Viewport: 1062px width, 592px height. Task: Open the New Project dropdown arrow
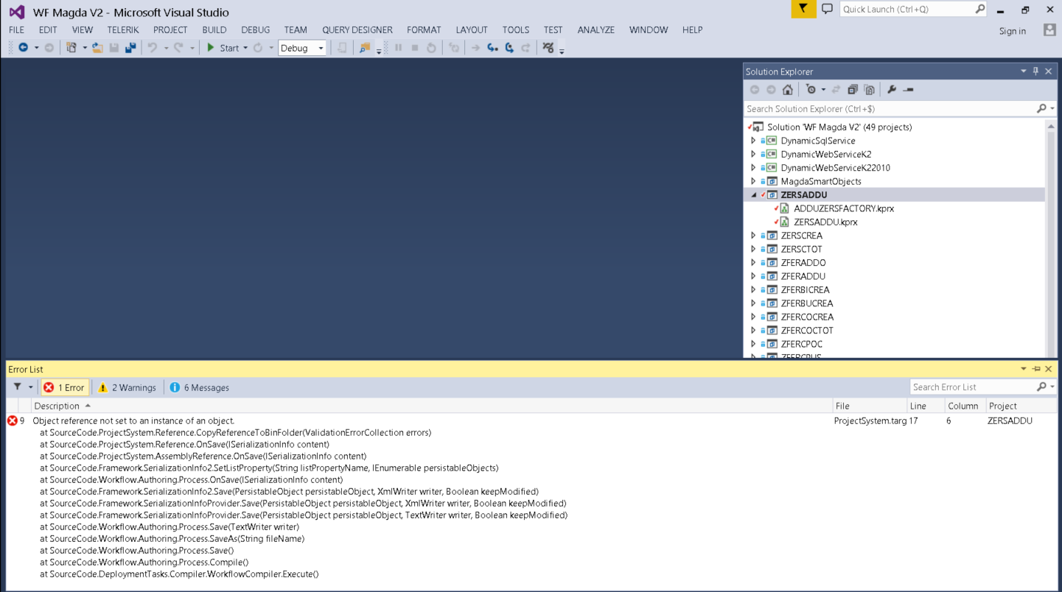85,48
